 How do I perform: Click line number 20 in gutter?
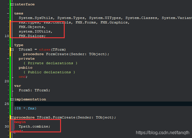(x=7, y=81)
